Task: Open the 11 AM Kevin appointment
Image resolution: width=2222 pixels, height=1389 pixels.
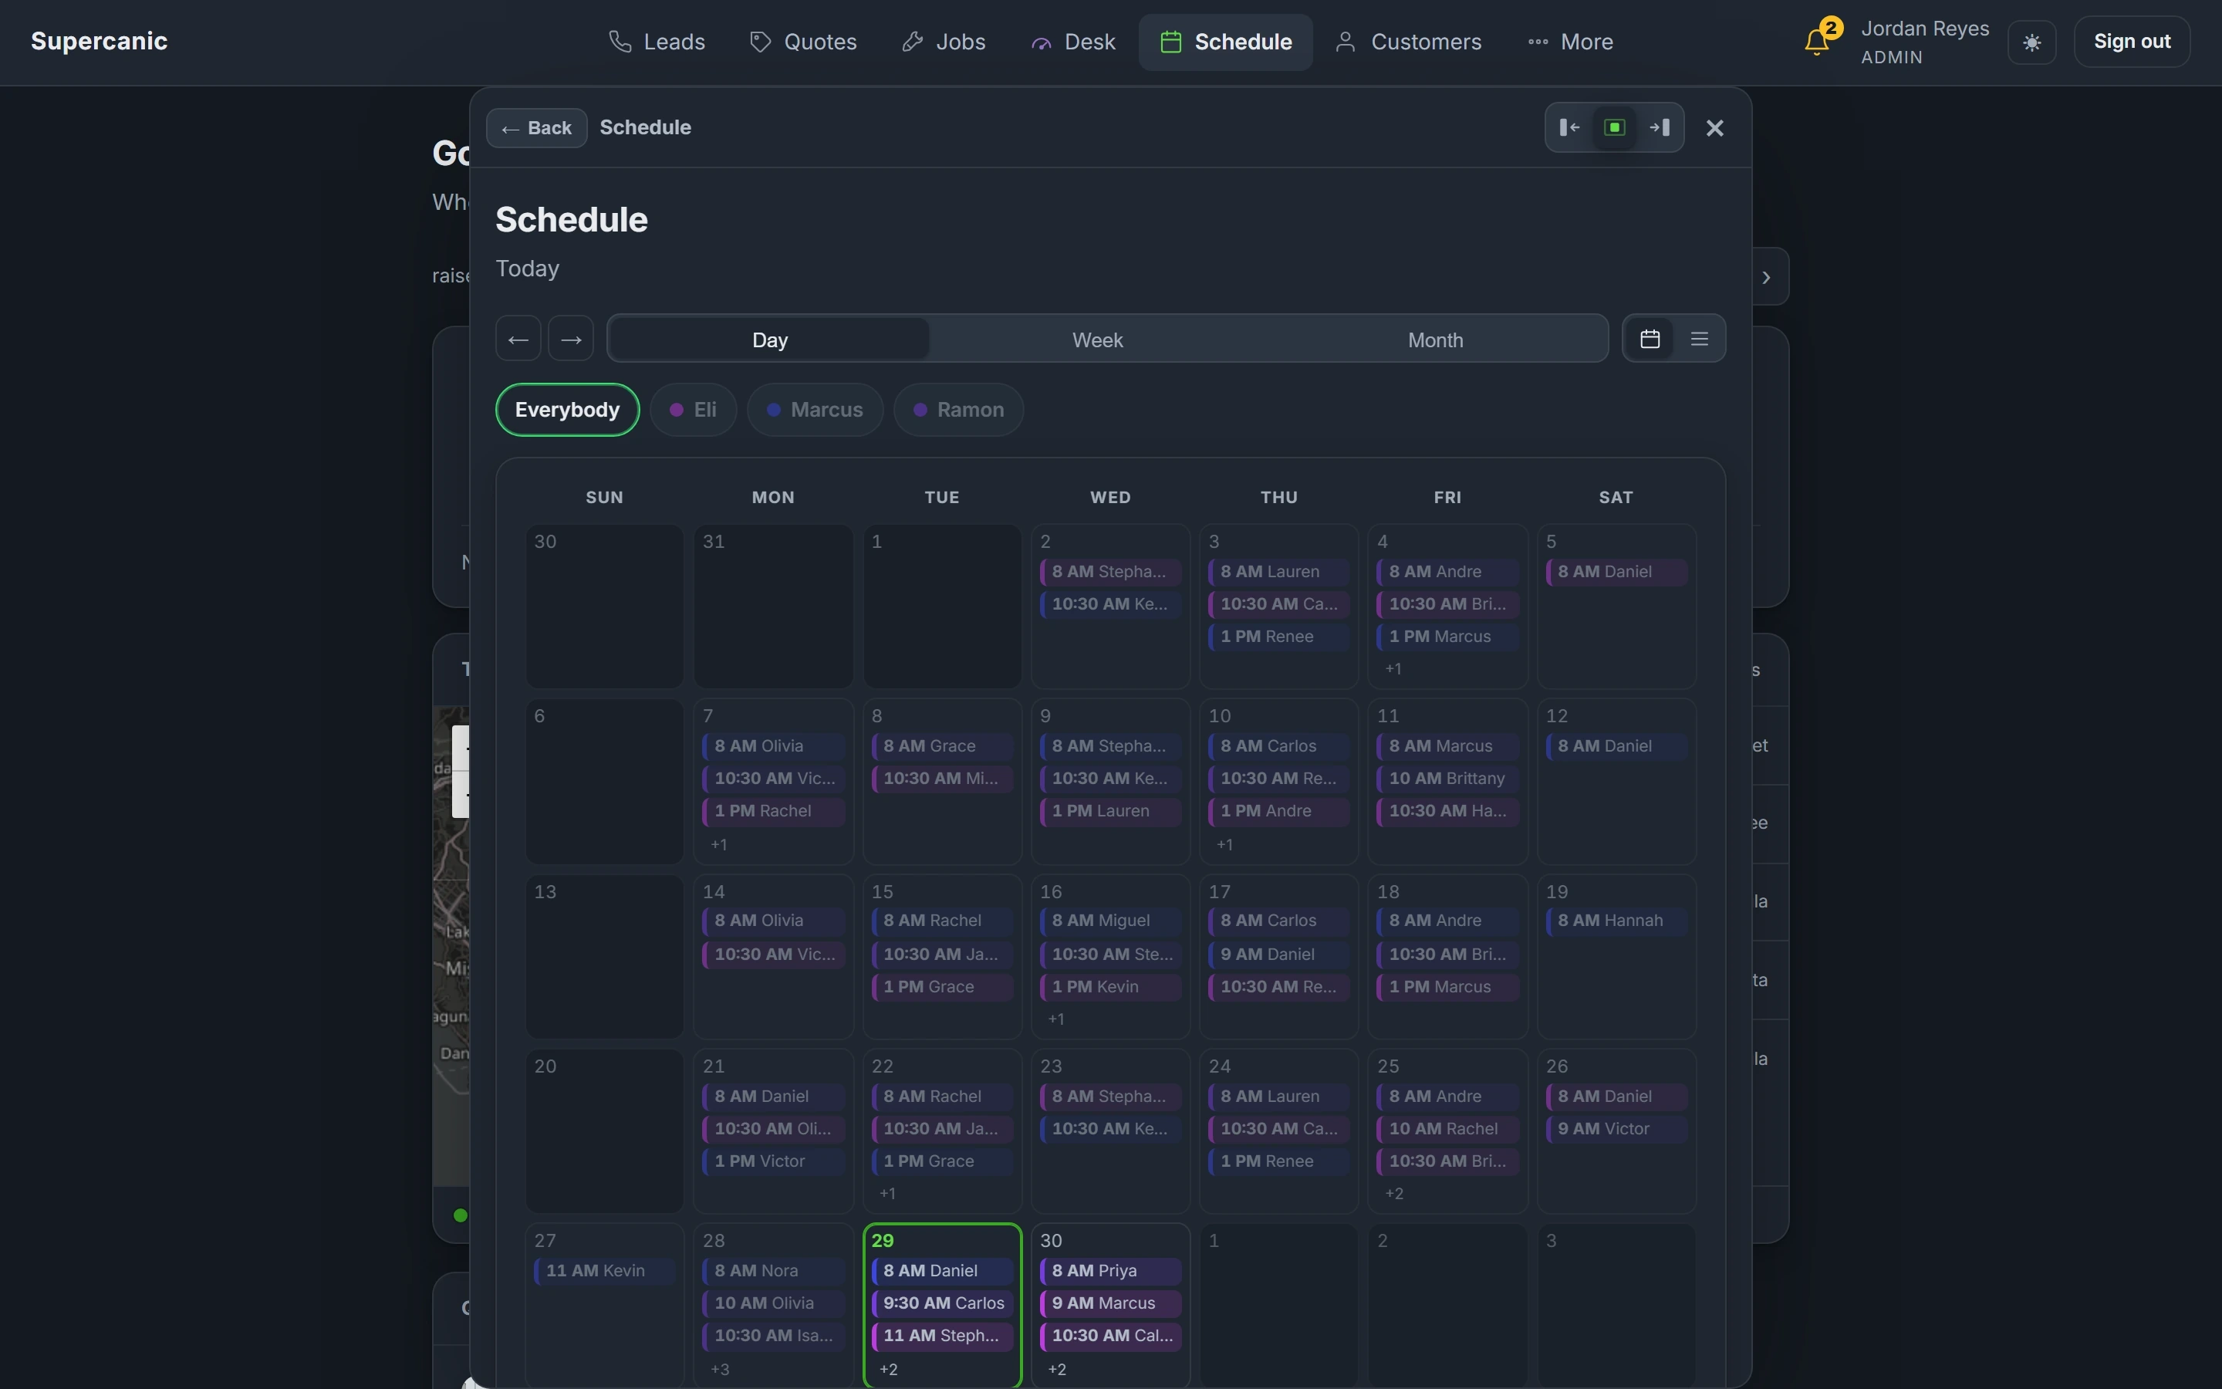Action: 604,1270
